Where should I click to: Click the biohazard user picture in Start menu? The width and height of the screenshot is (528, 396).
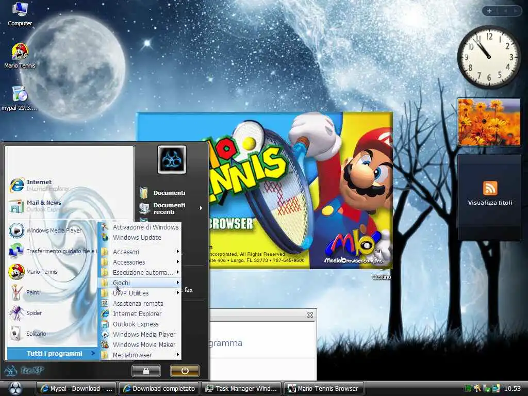172,159
